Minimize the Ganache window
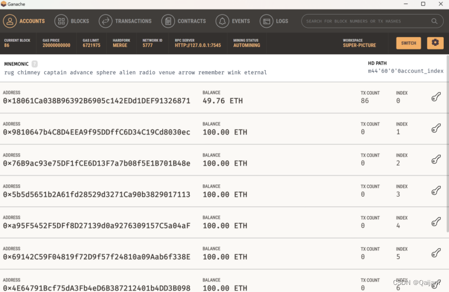 tap(405, 4)
